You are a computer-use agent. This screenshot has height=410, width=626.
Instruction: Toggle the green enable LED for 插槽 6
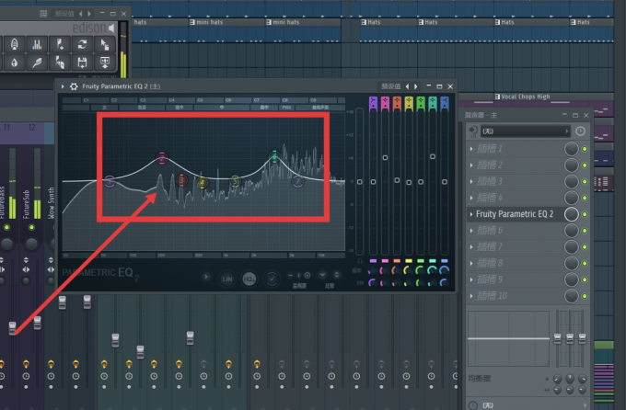click(585, 231)
